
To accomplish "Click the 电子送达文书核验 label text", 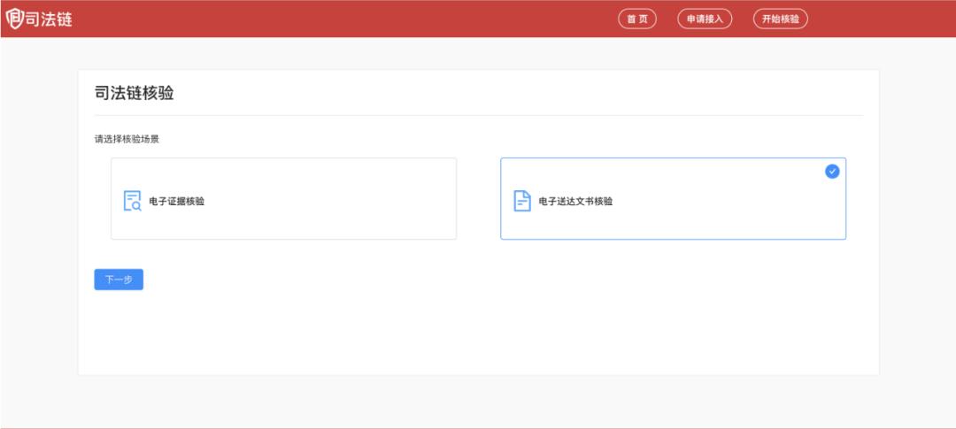I will tap(575, 201).
